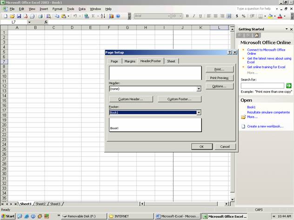
Task: Click the Page Setup dialog help question mark
Action: (x=230, y=52)
